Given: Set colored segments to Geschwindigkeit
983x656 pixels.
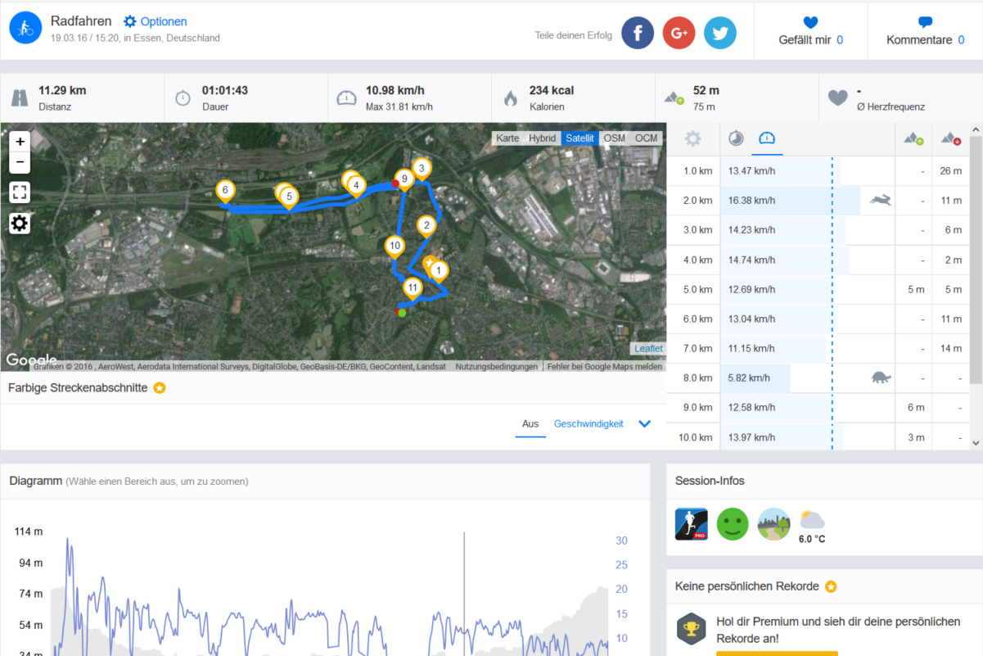Looking at the screenshot, I should click(588, 423).
